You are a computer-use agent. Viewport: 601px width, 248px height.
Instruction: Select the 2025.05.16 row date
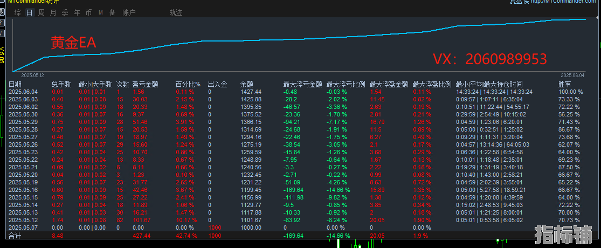point(23,190)
